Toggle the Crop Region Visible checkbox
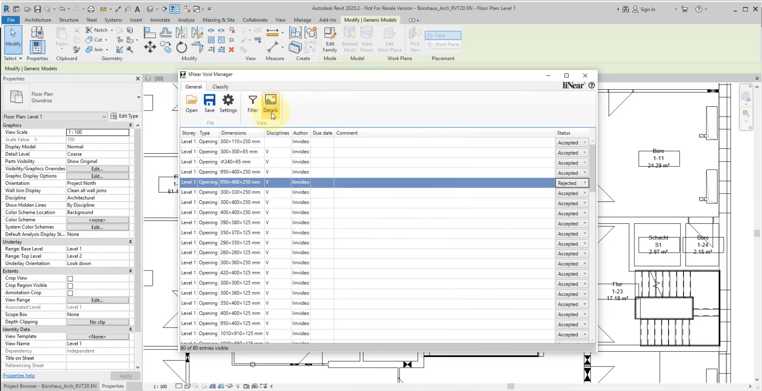 click(70, 286)
